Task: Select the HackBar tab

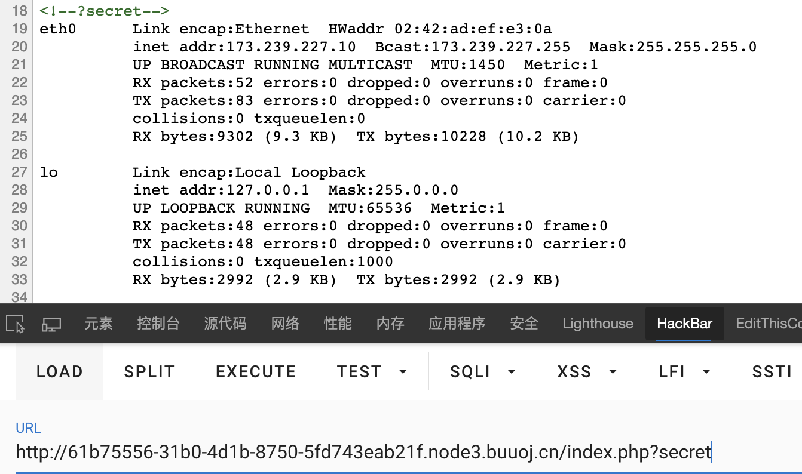Action: tap(685, 324)
